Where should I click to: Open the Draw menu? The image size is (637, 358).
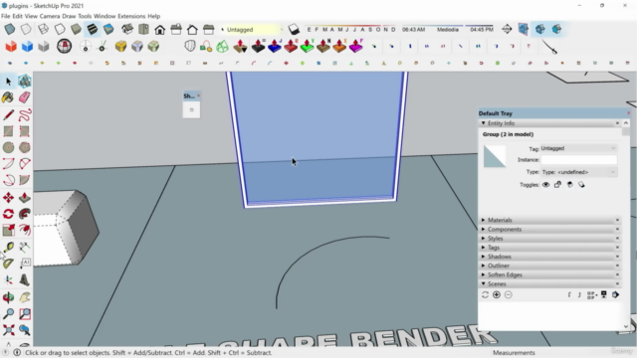point(69,16)
